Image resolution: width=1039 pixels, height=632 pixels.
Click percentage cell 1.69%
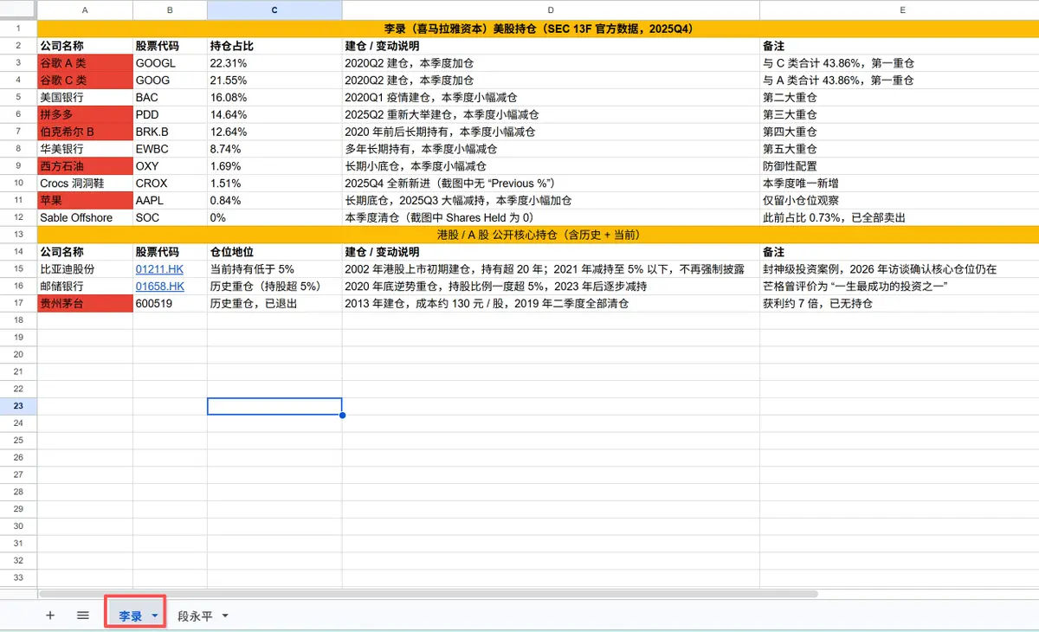pos(274,166)
